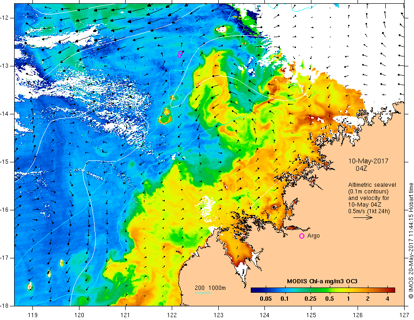Click the "10-May-2017" date text

(x=368, y=161)
